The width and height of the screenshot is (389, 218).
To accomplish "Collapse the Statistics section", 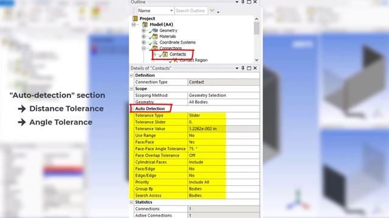I will tap(131, 202).
